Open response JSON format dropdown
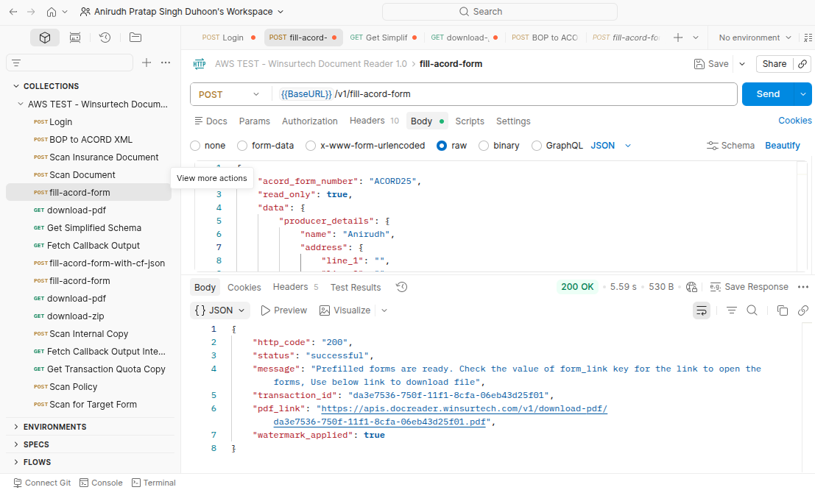Image resolution: width=815 pixels, height=490 pixels. click(220, 310)
